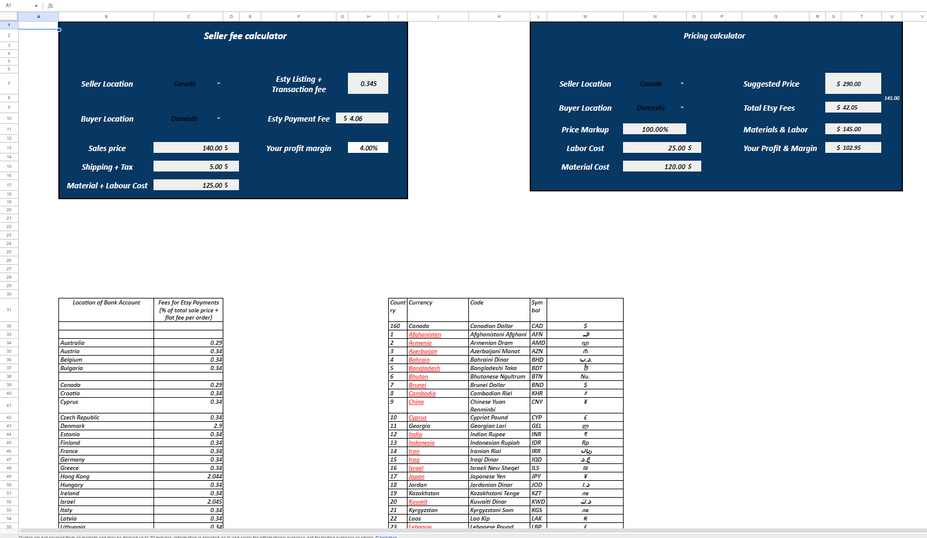Select the Material + Labour Cost cell 125.00 $
Viewport: 927px width, 538px height.
point(196,185)
